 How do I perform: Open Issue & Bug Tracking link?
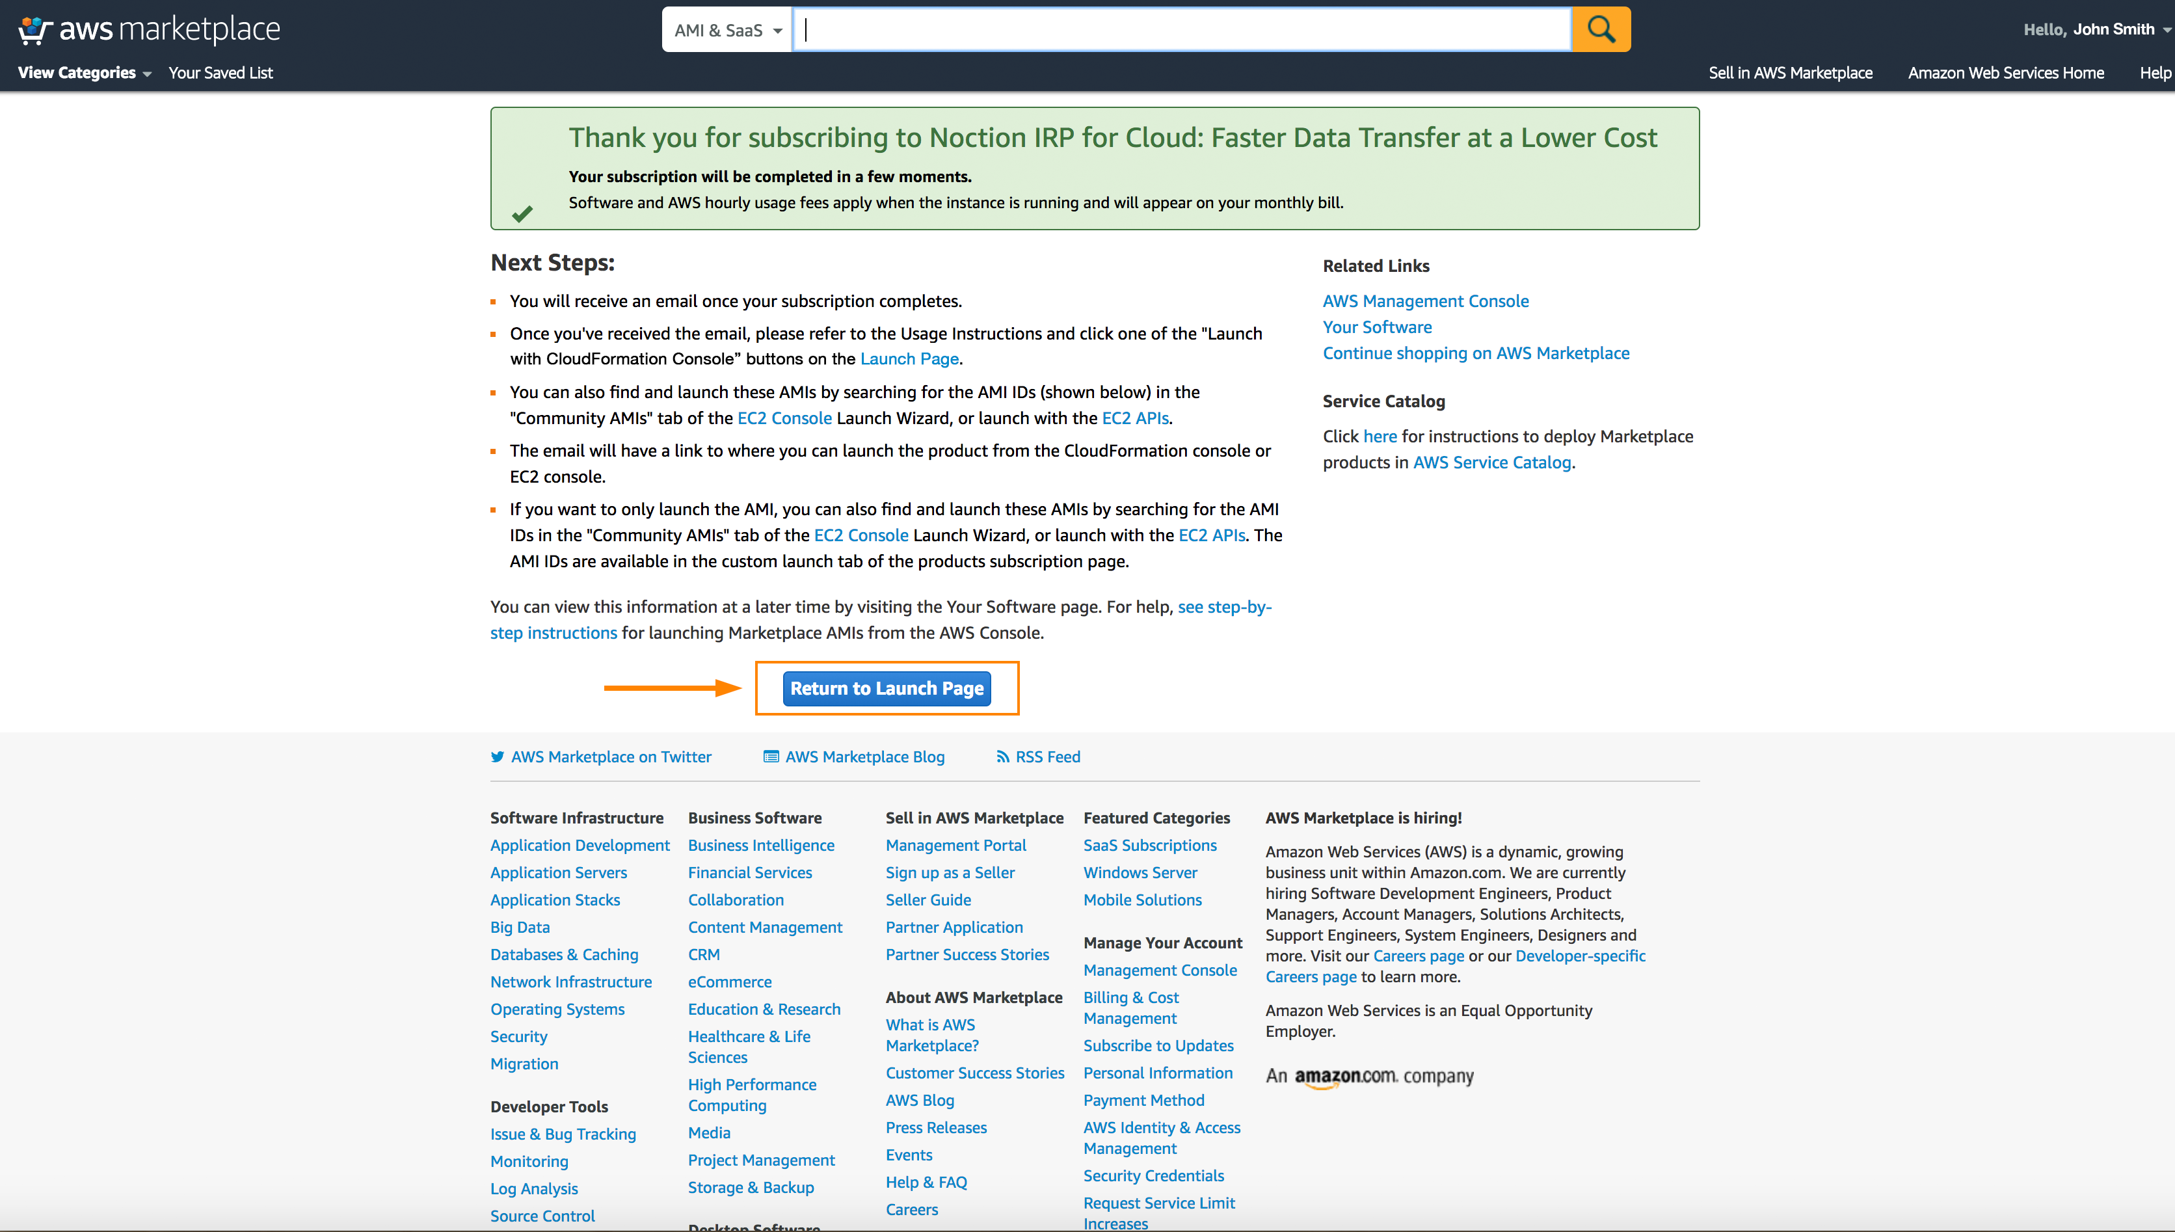[x=563, y=1134]
